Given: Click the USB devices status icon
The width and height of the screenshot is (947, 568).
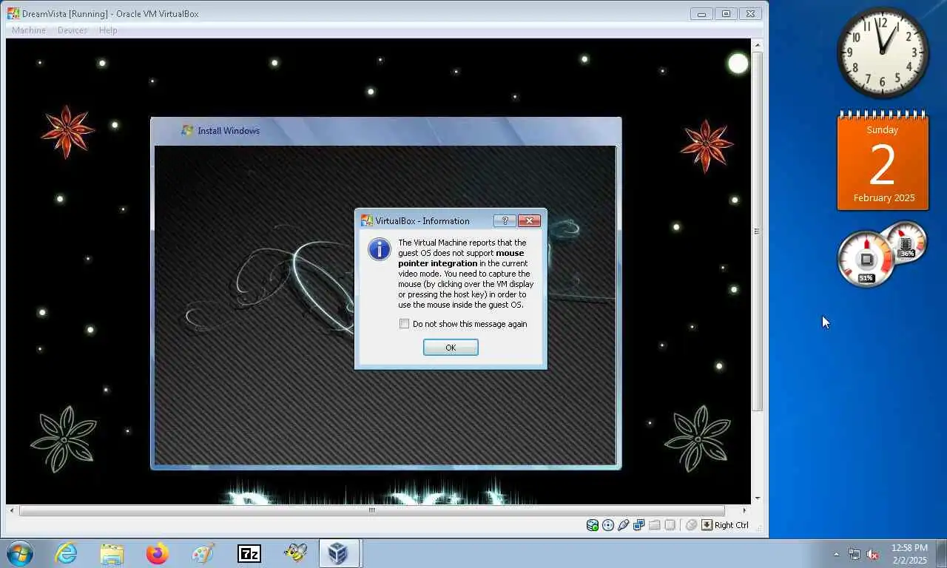Looking at the screenshot, I should [x=624, y=525].
